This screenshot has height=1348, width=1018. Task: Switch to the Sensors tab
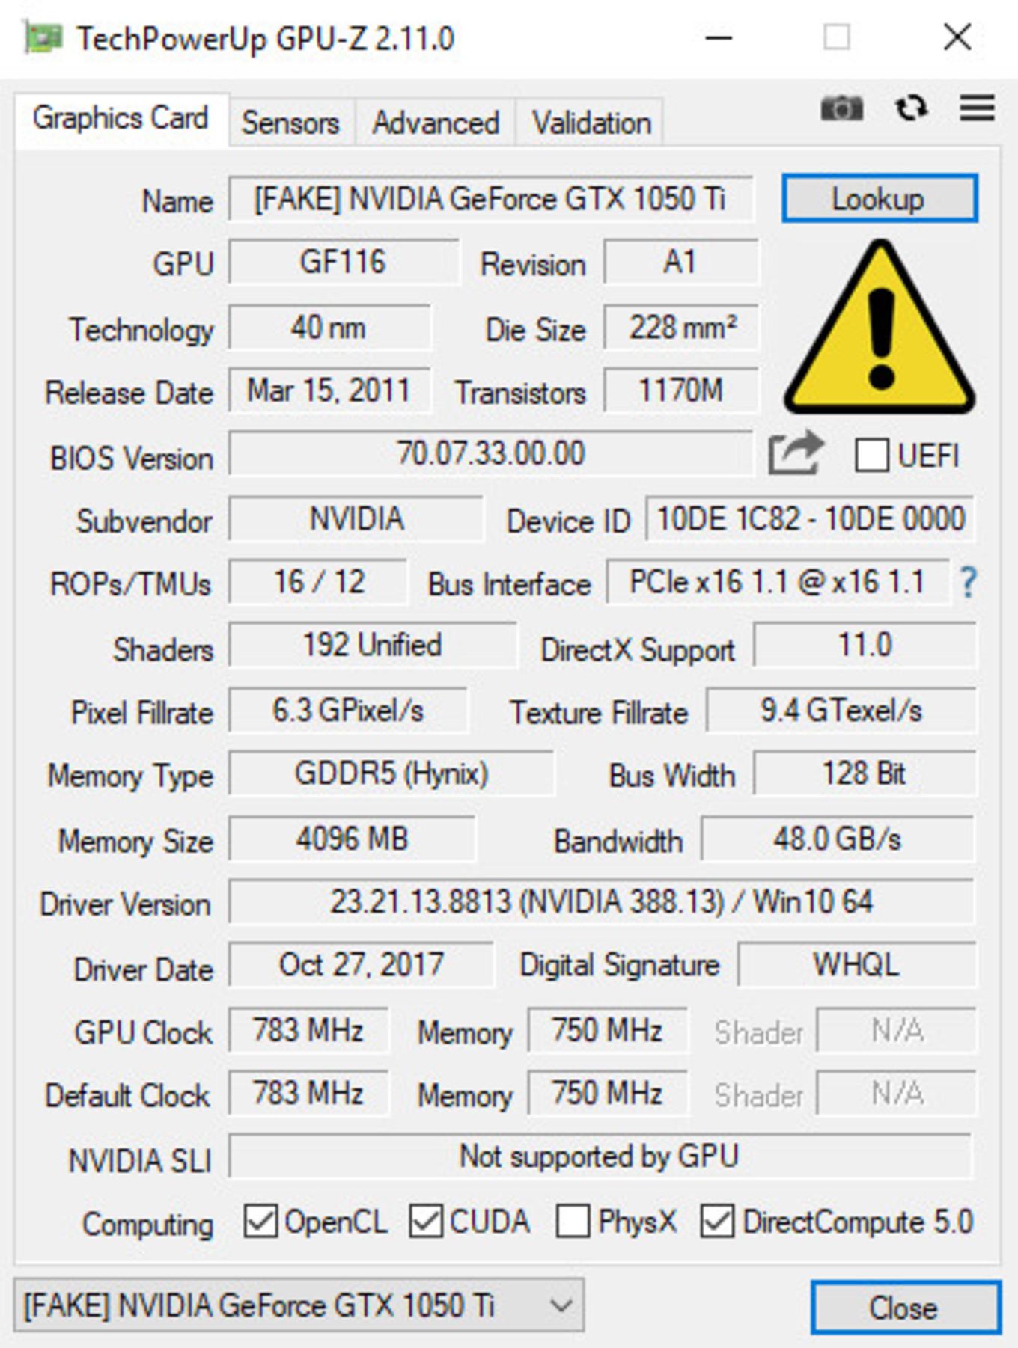coord(290,122)
